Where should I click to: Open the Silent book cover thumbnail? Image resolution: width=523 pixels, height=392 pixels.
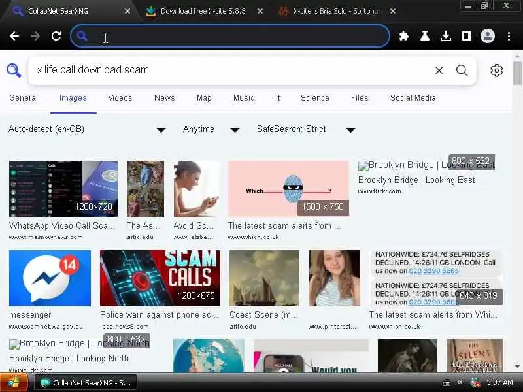click(x=475, y=355)
